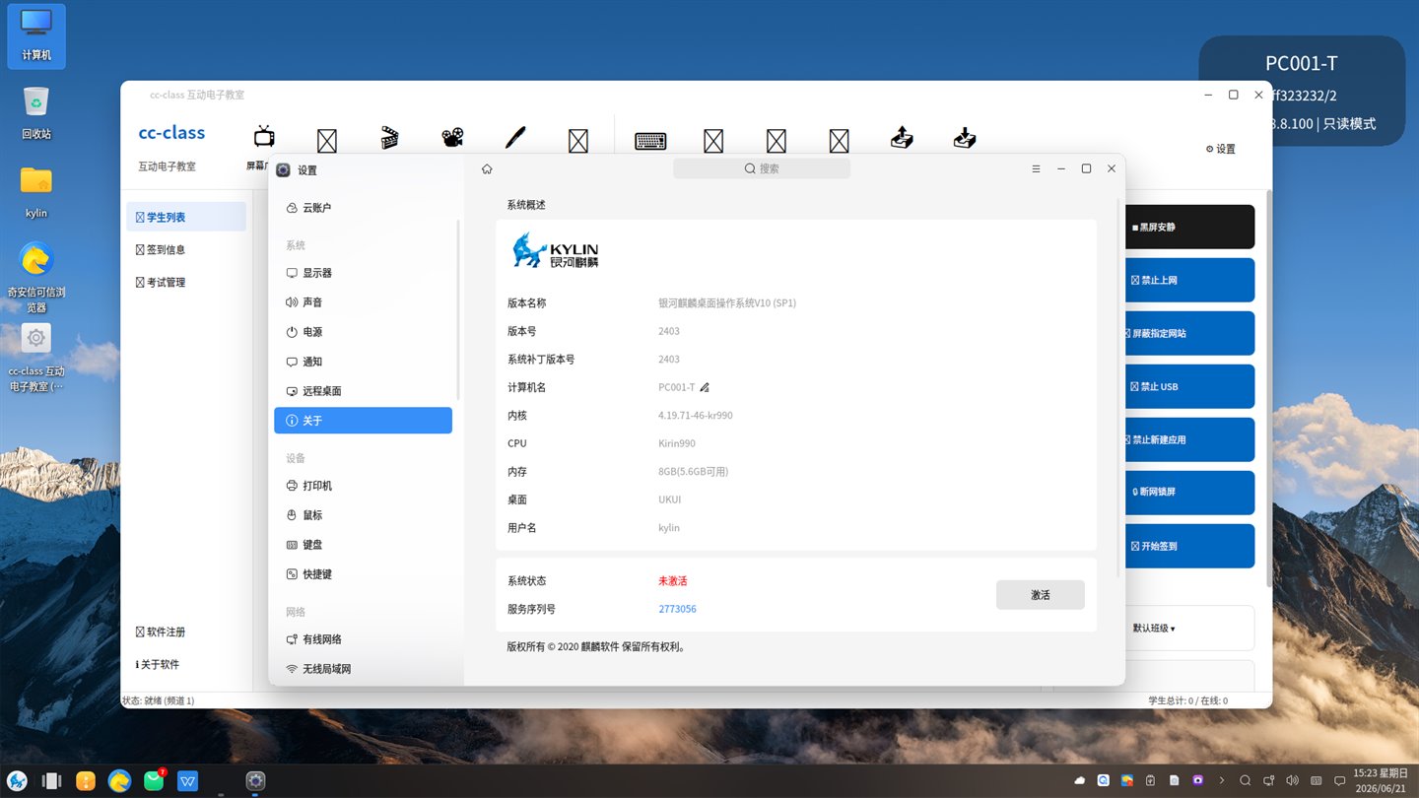Open the green app with notification badge

(x=154, y=781)
